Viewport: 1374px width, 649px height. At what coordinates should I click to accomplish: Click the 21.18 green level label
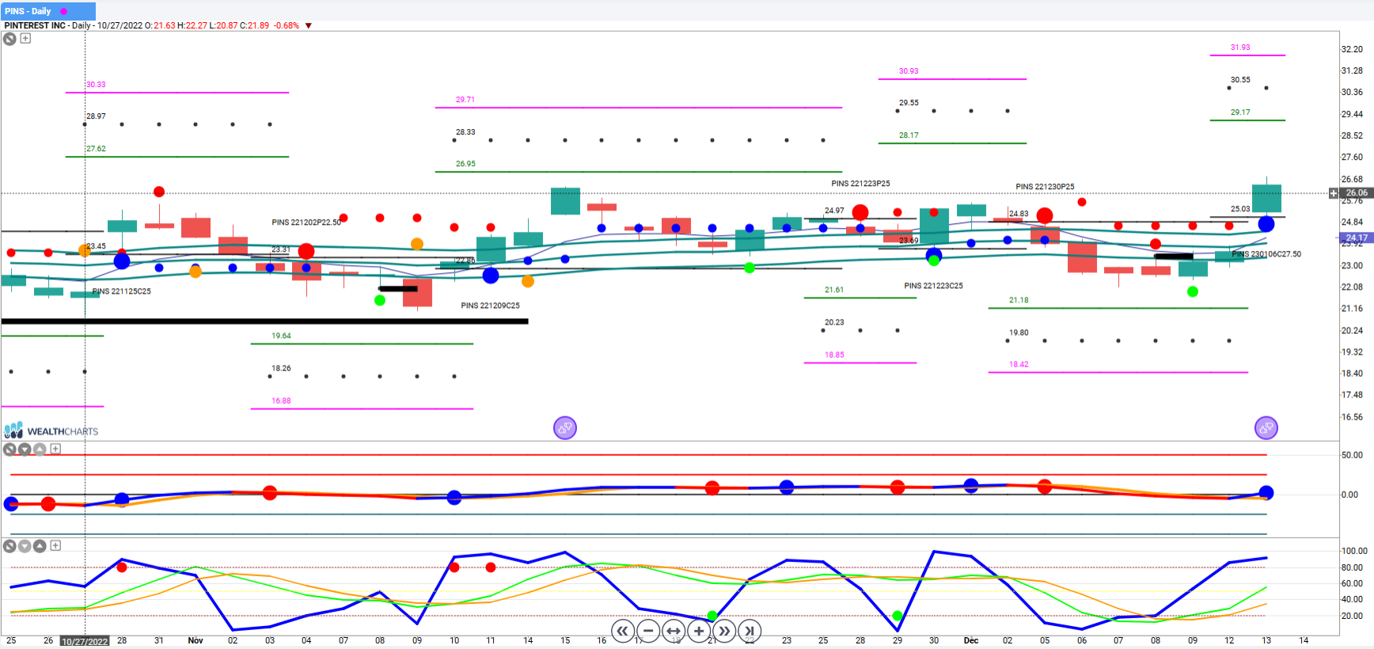1019,300
